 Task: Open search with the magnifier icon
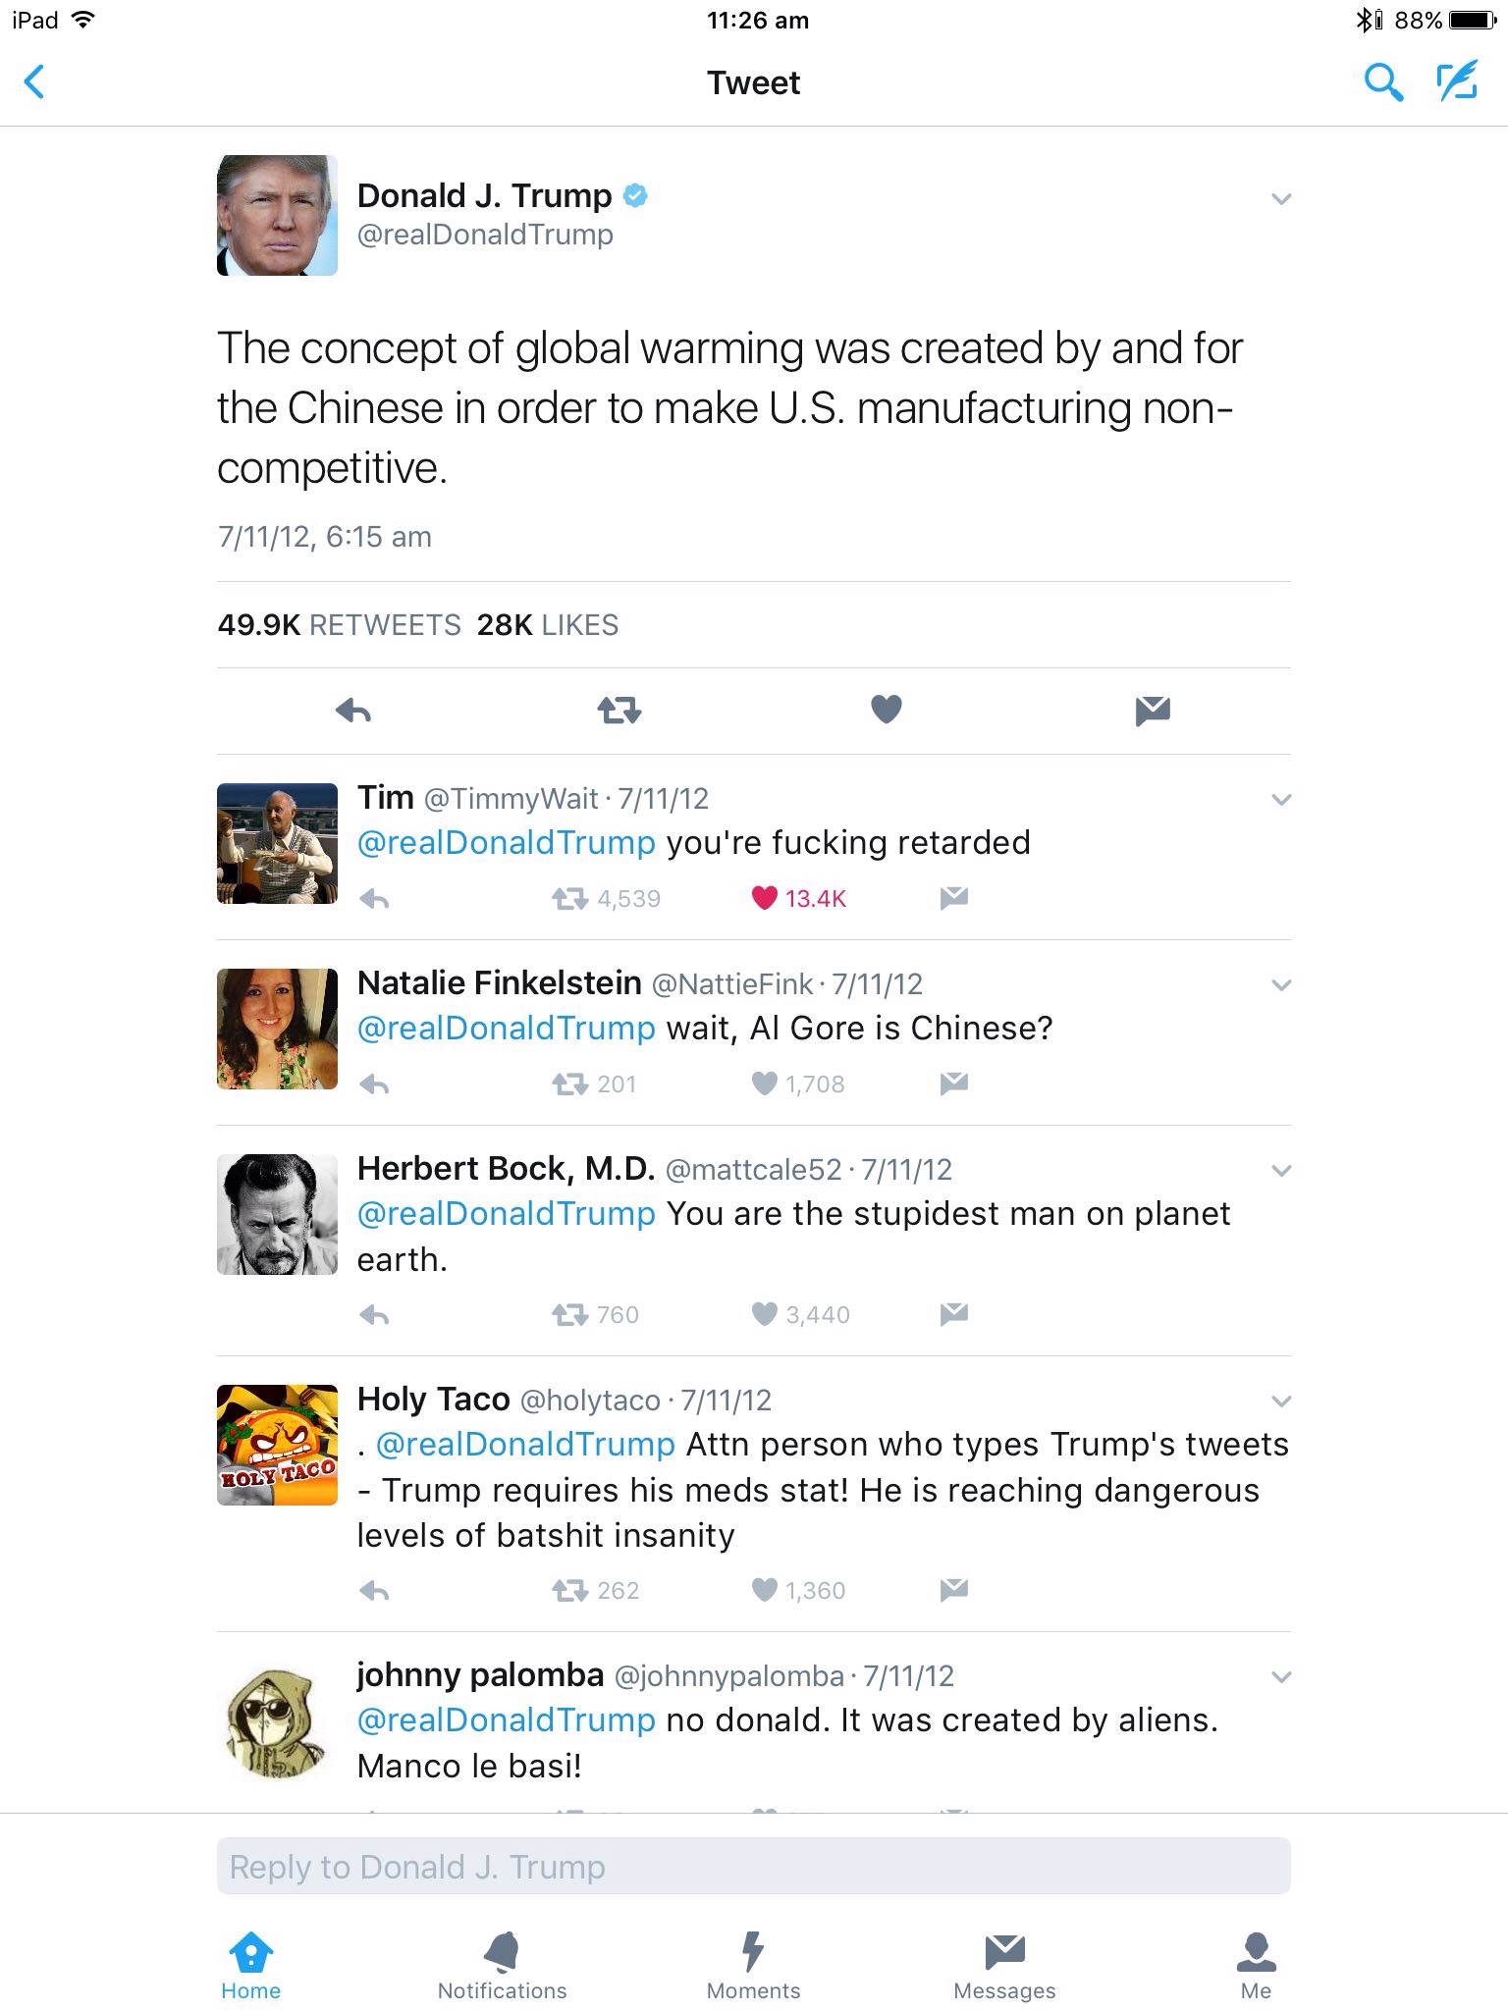point(1382,82)
